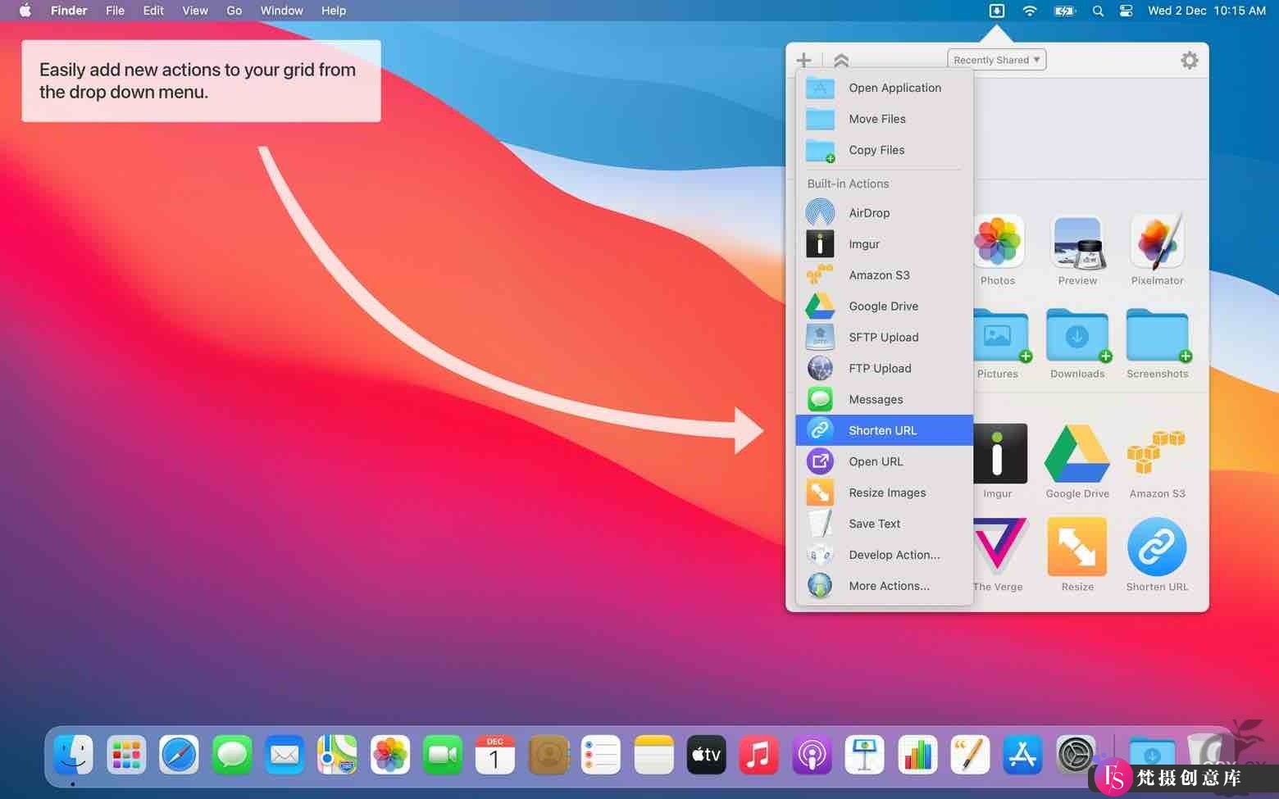1279x799 pixels.
Task: Click the Google Drive grid action
Action: pos(1077,453)
